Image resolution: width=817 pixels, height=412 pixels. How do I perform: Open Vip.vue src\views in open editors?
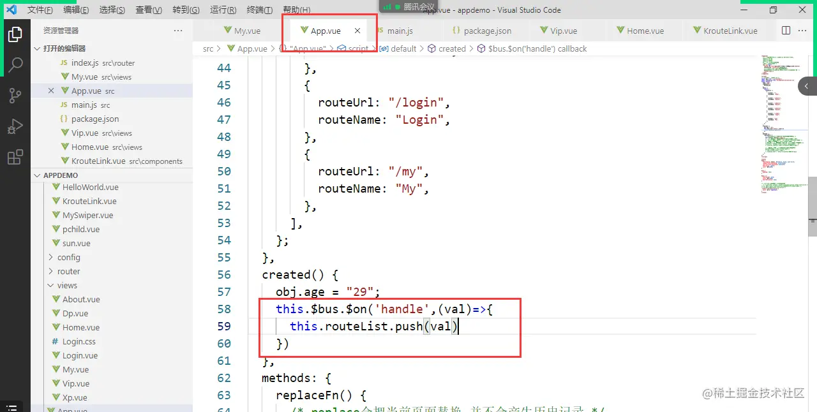(112, 133)
